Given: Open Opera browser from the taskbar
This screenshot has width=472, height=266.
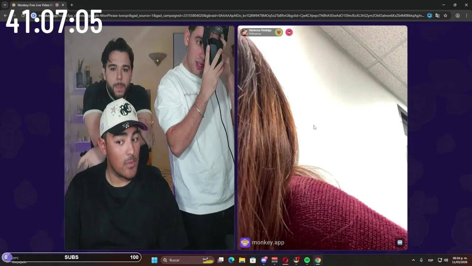Looking at the screenshot, I should pos(285,260).
